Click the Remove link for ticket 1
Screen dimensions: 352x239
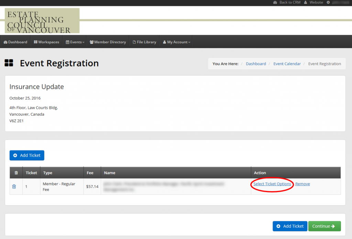[302, 184]
